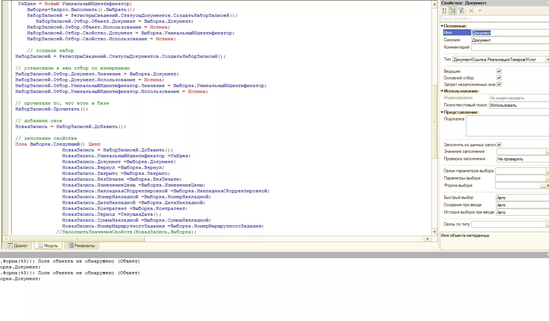Click the Связь по типу field
Viewport: 549px width, 321px height.
(508, 224)
